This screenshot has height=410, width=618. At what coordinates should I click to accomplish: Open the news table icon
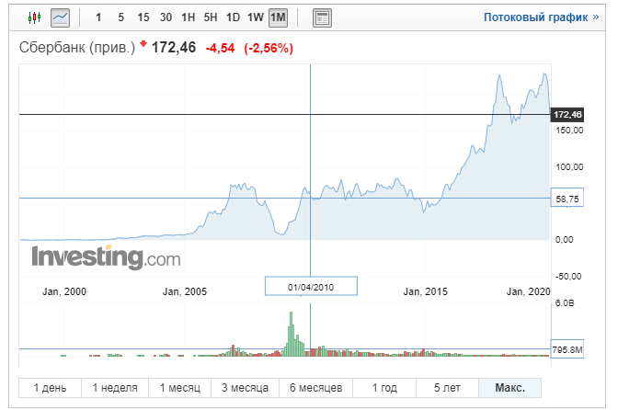322,17
